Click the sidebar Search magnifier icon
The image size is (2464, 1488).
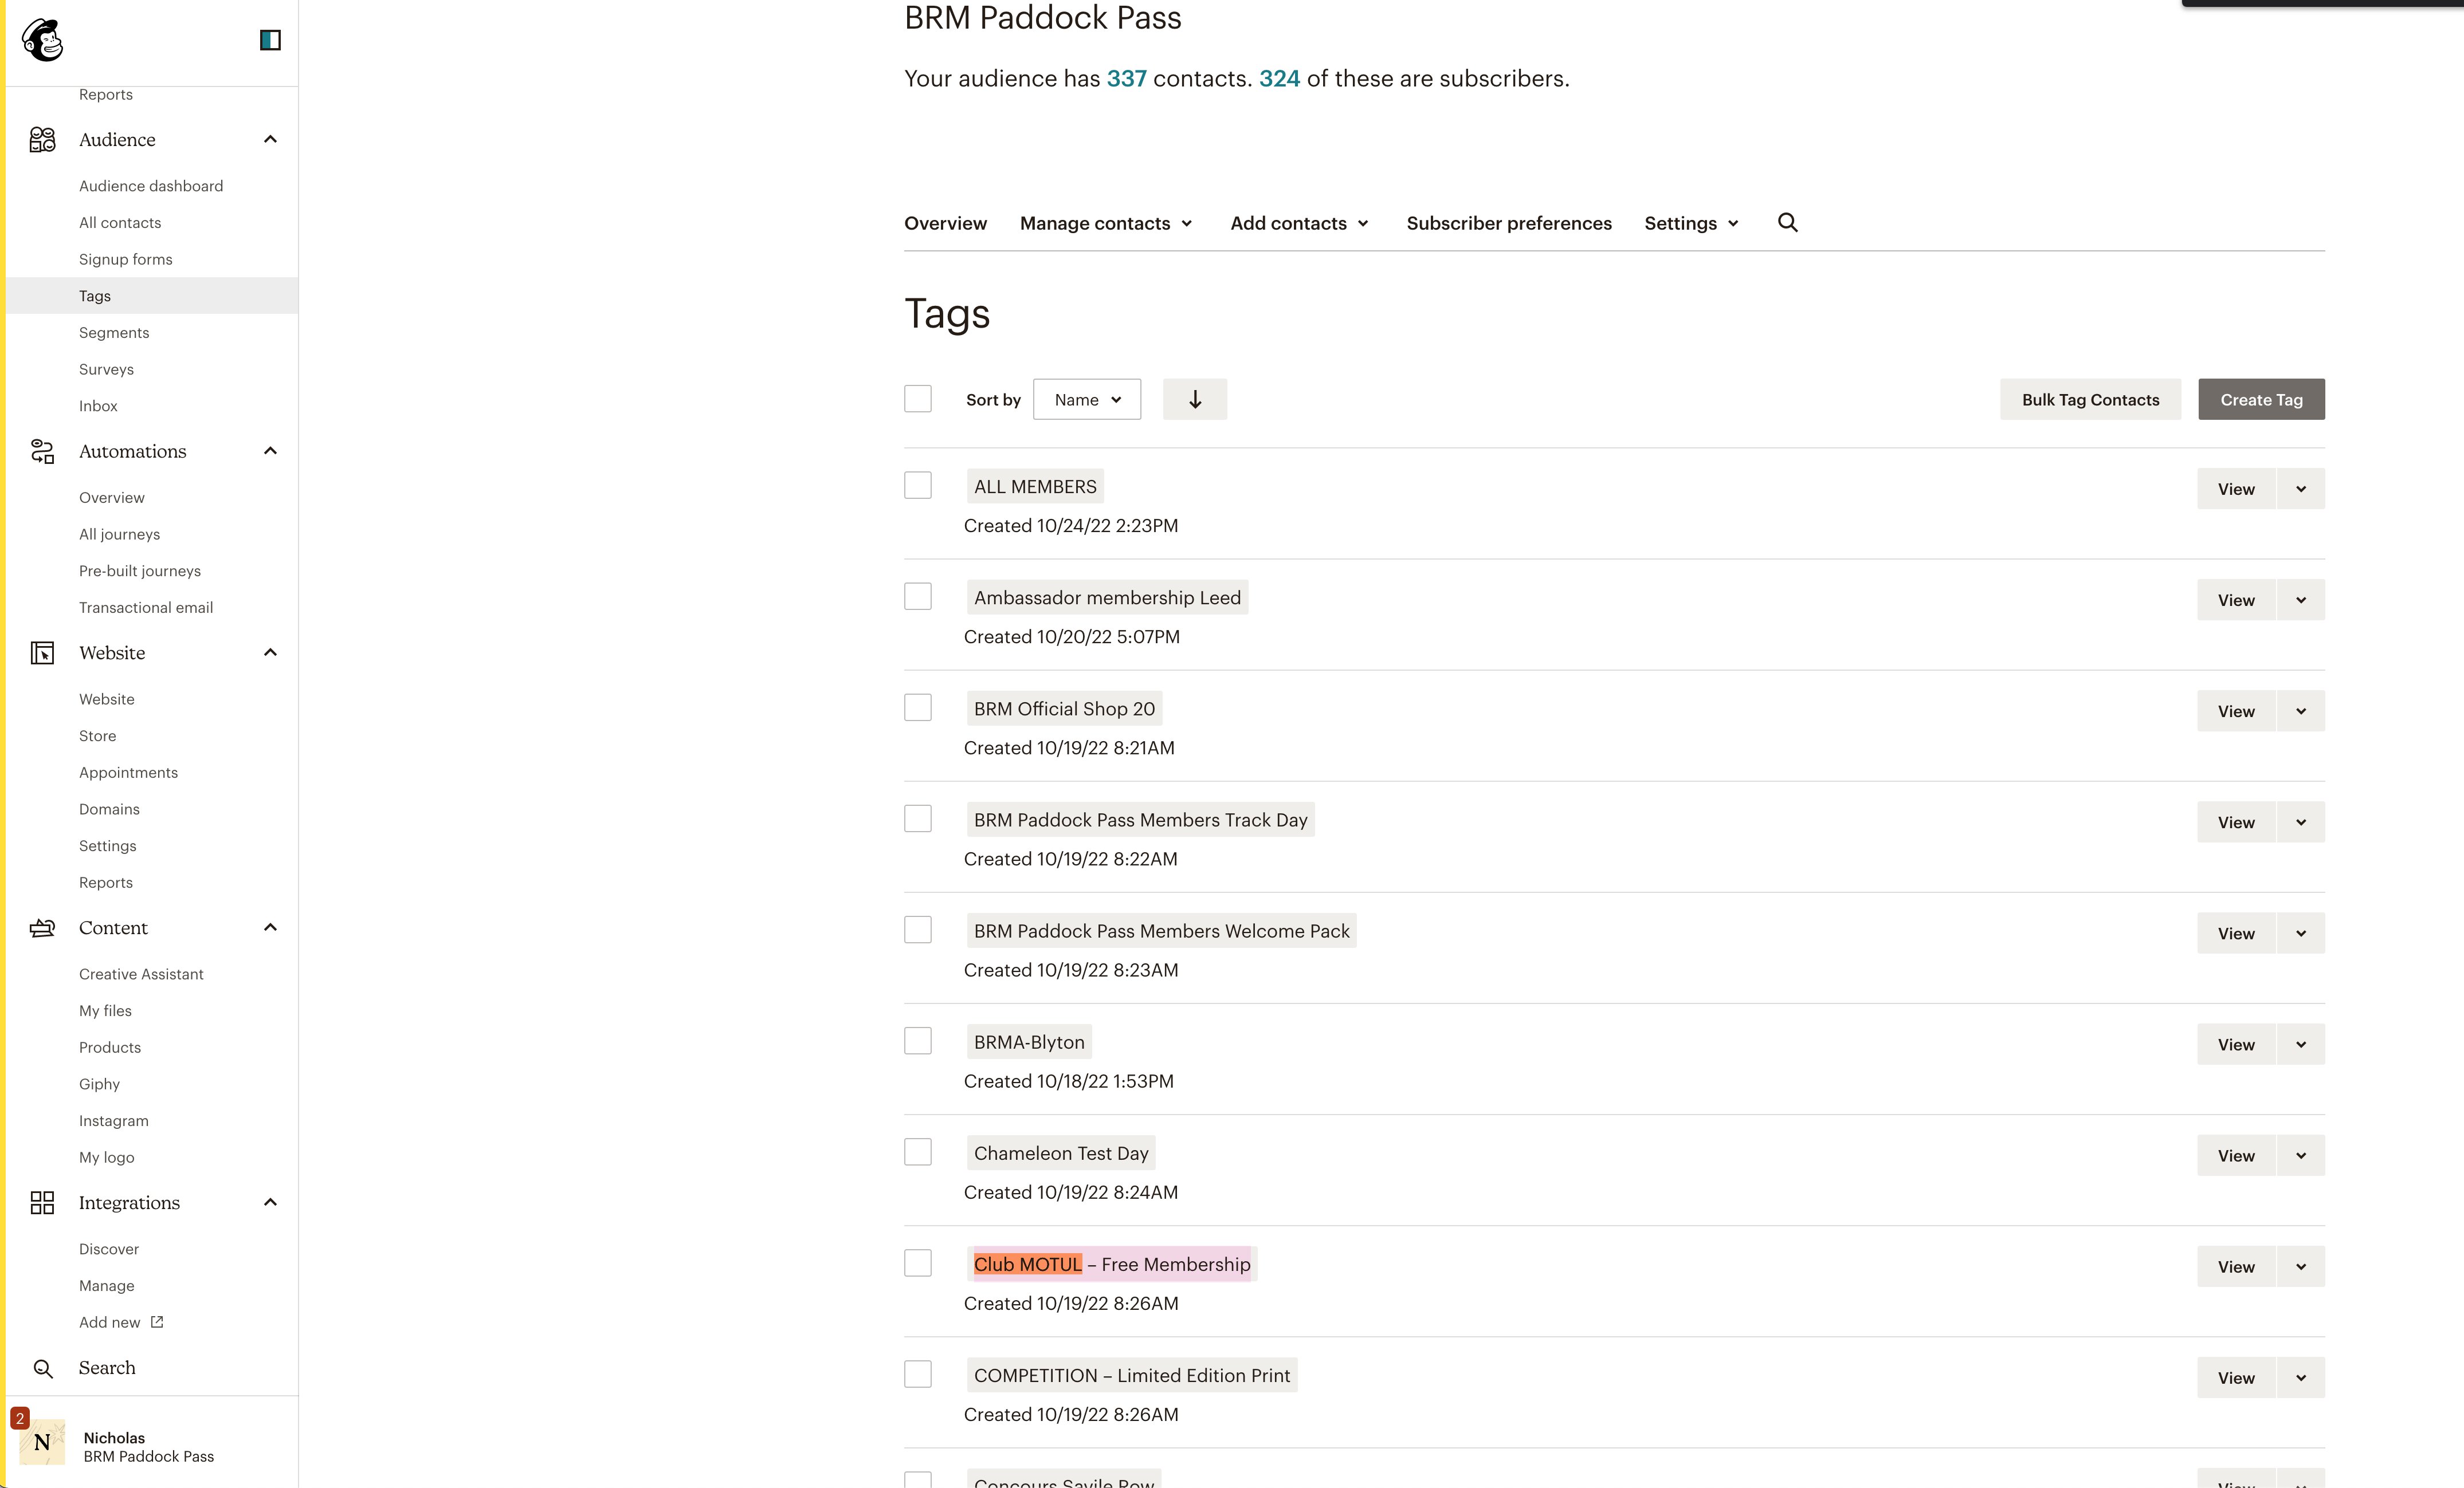[x=43, y=1369]
